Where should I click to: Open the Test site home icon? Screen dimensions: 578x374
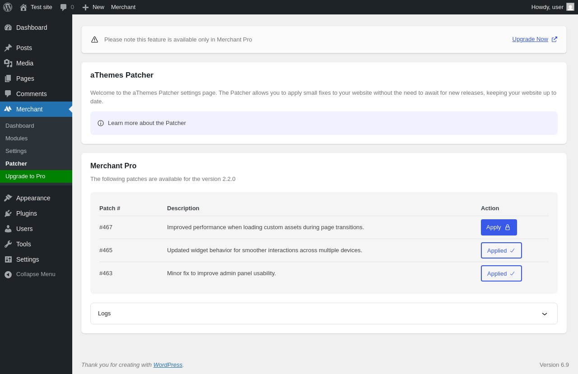coord(23,7)
